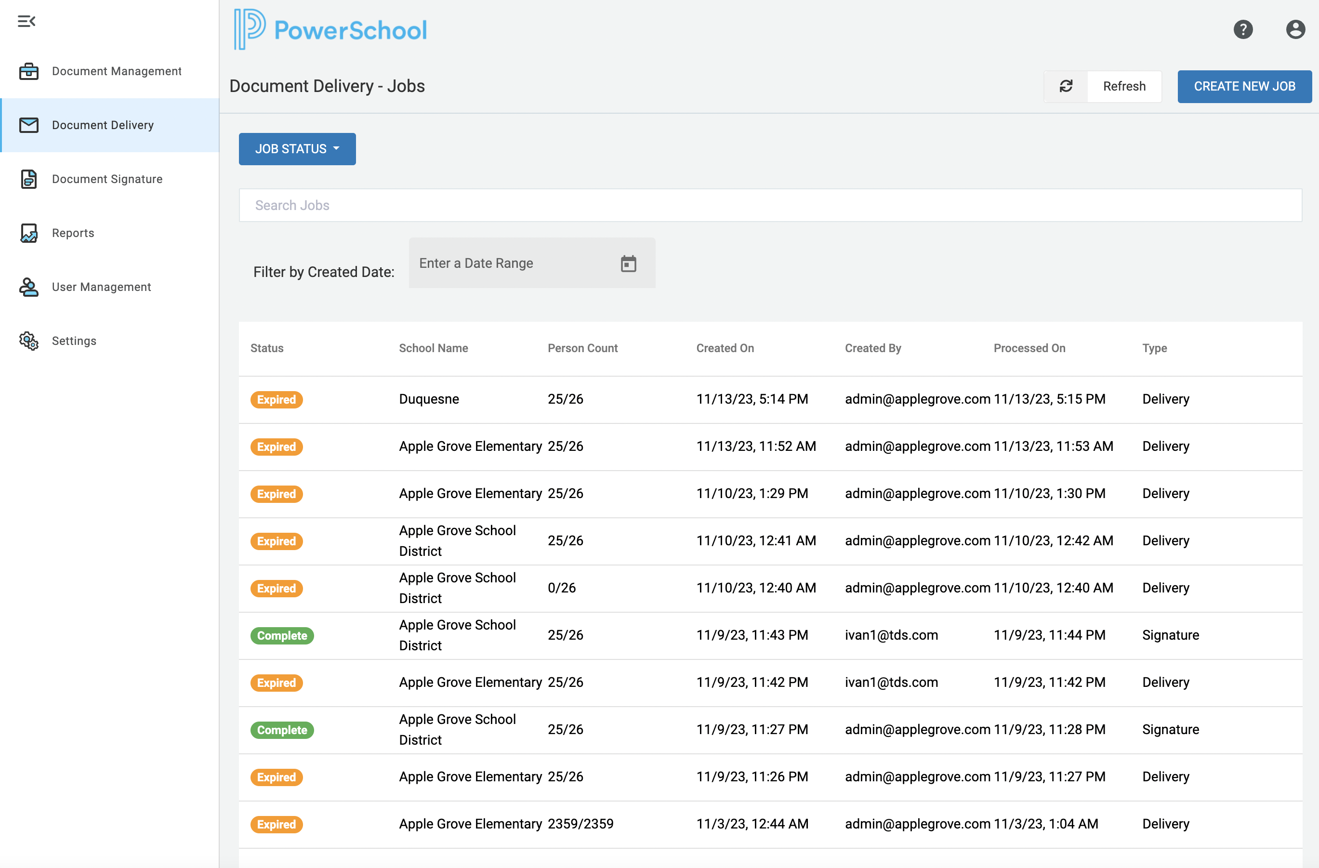Click the Document Signature sidebar icon
Image resolution: width=1319 pixels, height=868 pixels.
(28, 178)
